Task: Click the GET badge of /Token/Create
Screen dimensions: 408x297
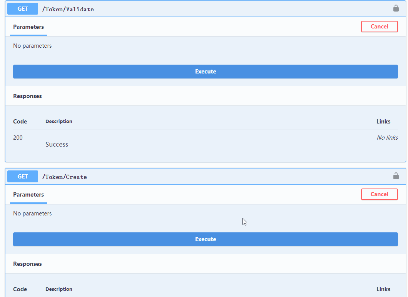Action: pyautogui.click(x=23, y=177)
